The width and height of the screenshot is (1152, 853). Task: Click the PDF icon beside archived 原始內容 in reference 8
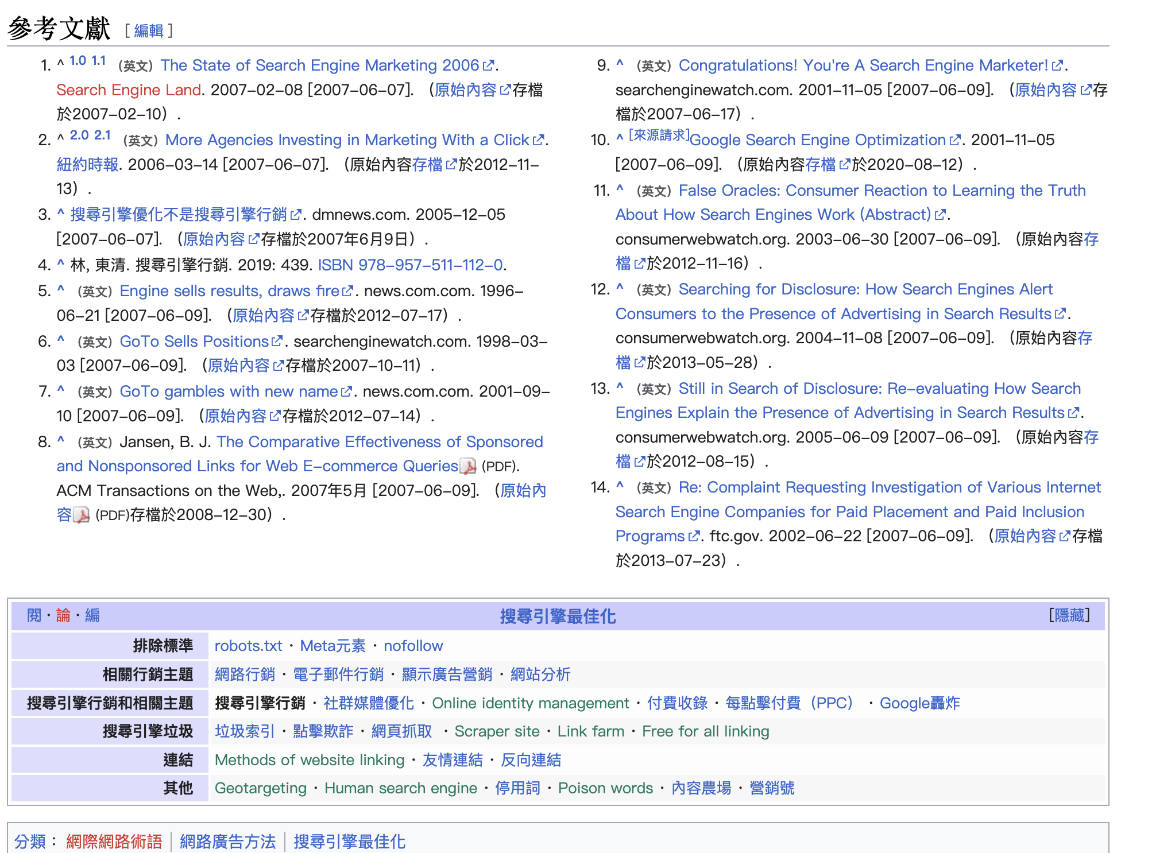pyautogui.click(x=82, y=515)
